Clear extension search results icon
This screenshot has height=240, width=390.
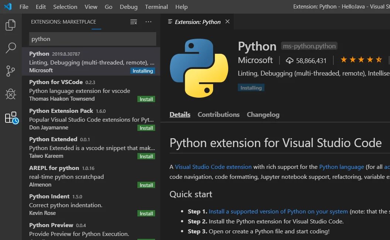click(134, 22)
